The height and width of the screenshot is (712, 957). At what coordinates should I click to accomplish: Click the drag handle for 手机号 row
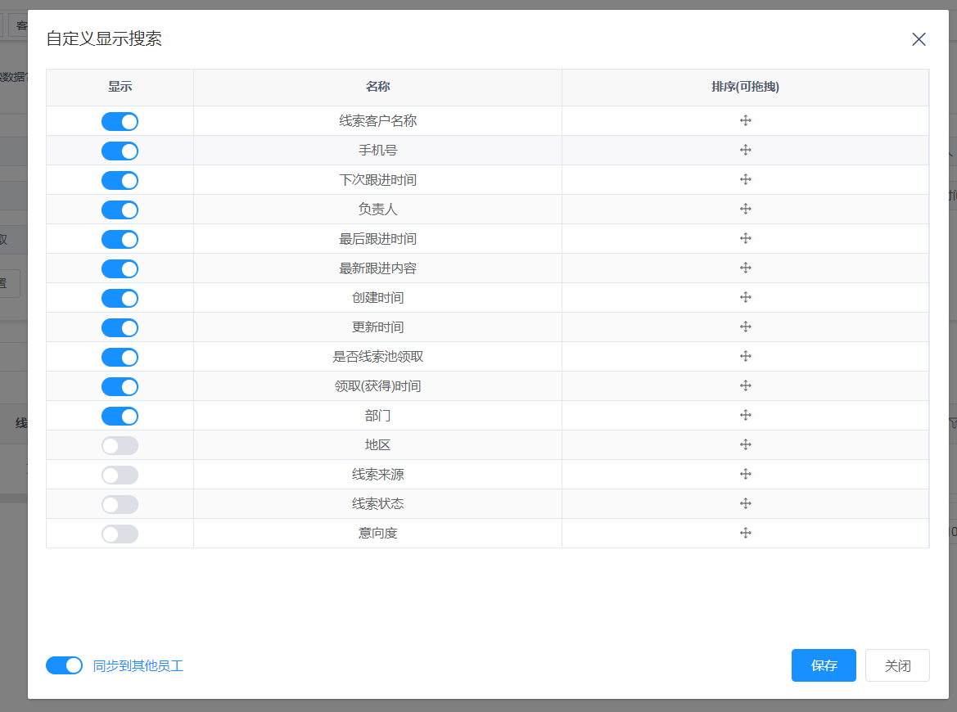(745, 151)
